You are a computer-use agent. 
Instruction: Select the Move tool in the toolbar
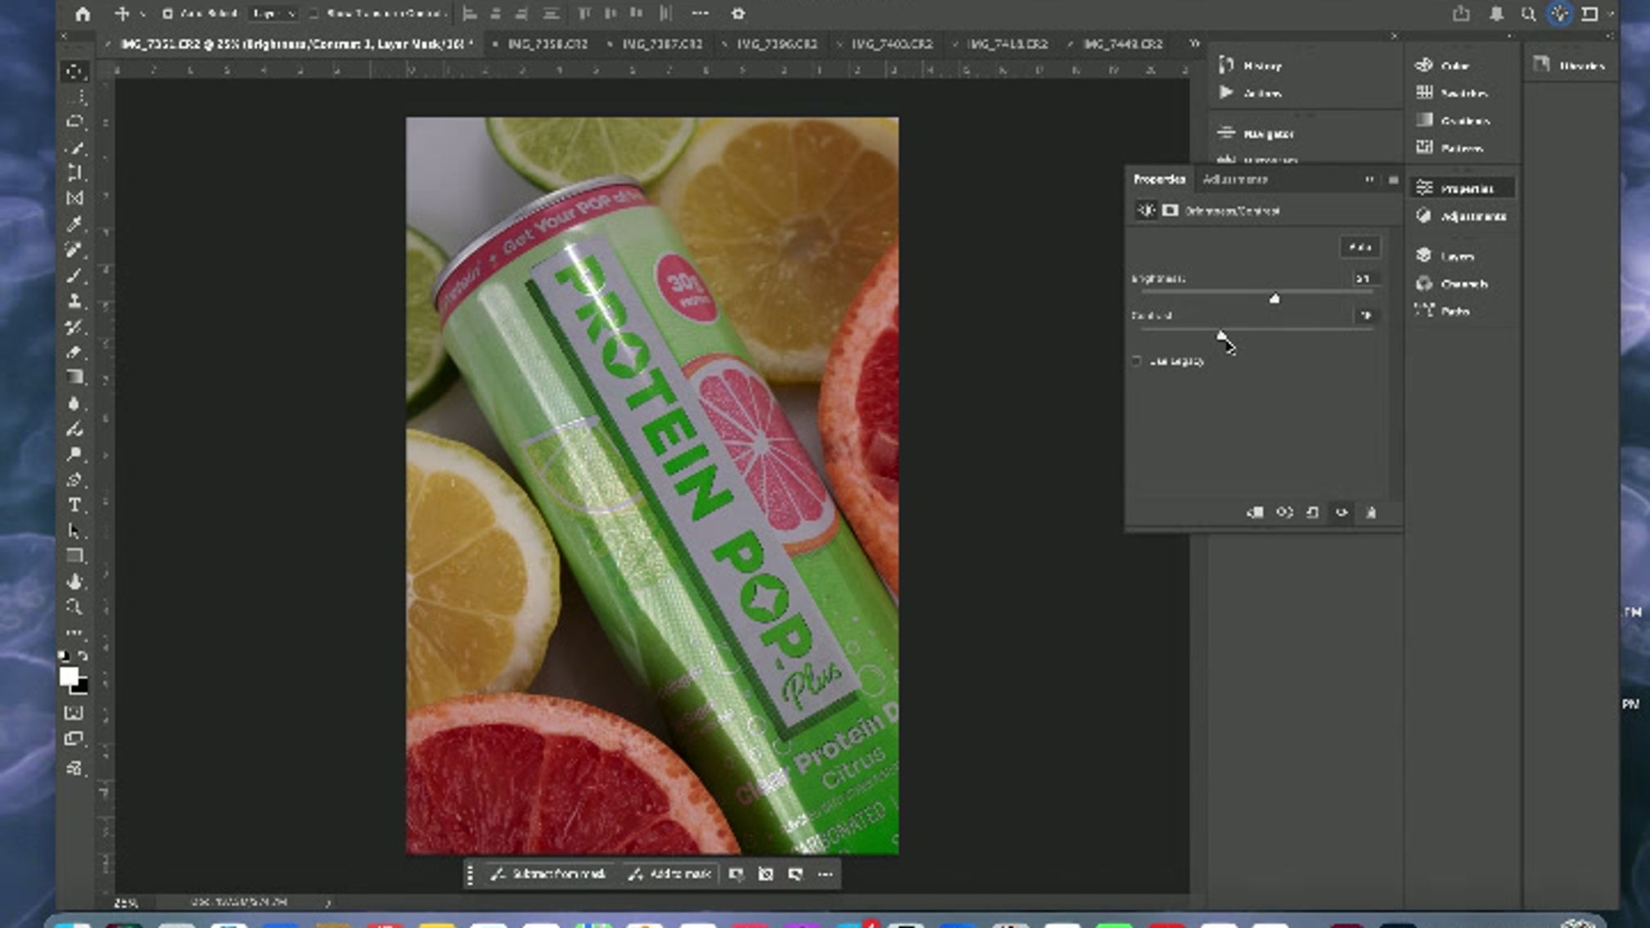click(74, 71)
